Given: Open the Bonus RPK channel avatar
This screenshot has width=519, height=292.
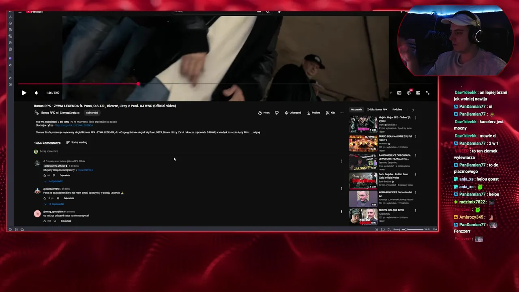Looking at the screenshot, I should [x=36, y=113].
